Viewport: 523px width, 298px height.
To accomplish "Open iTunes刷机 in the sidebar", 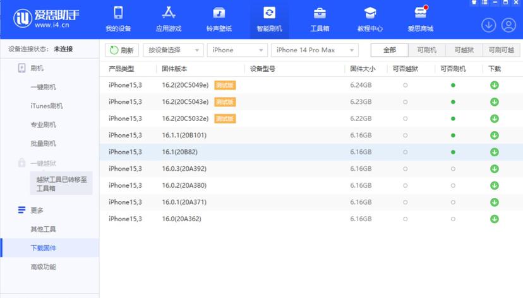I will point(47,106).
